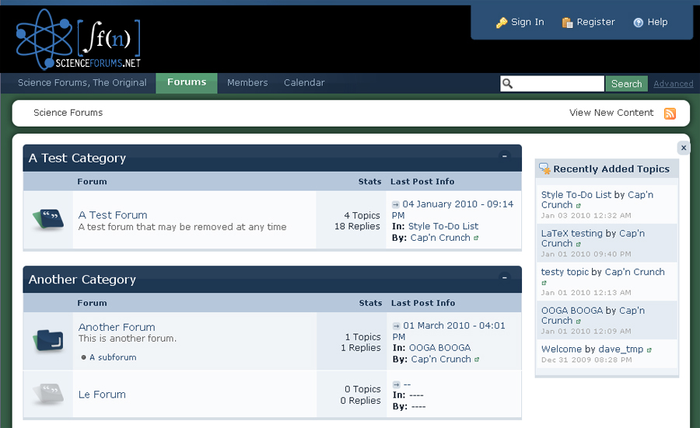Click the Register link

596,22
